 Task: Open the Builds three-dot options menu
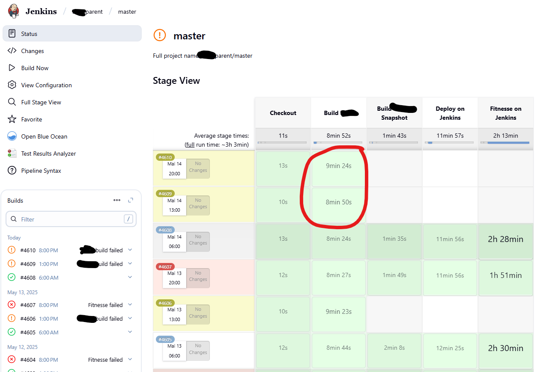[117, 200]
